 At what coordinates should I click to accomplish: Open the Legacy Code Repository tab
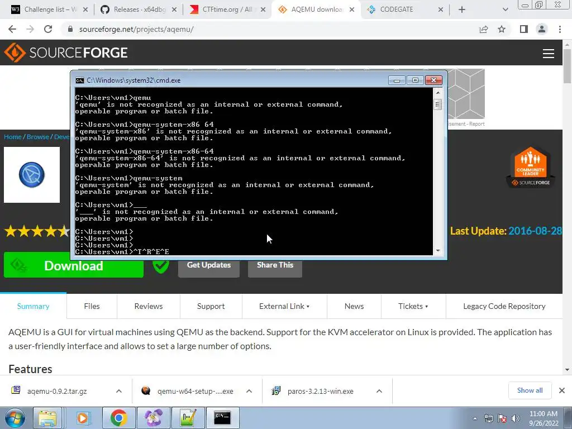504,306
